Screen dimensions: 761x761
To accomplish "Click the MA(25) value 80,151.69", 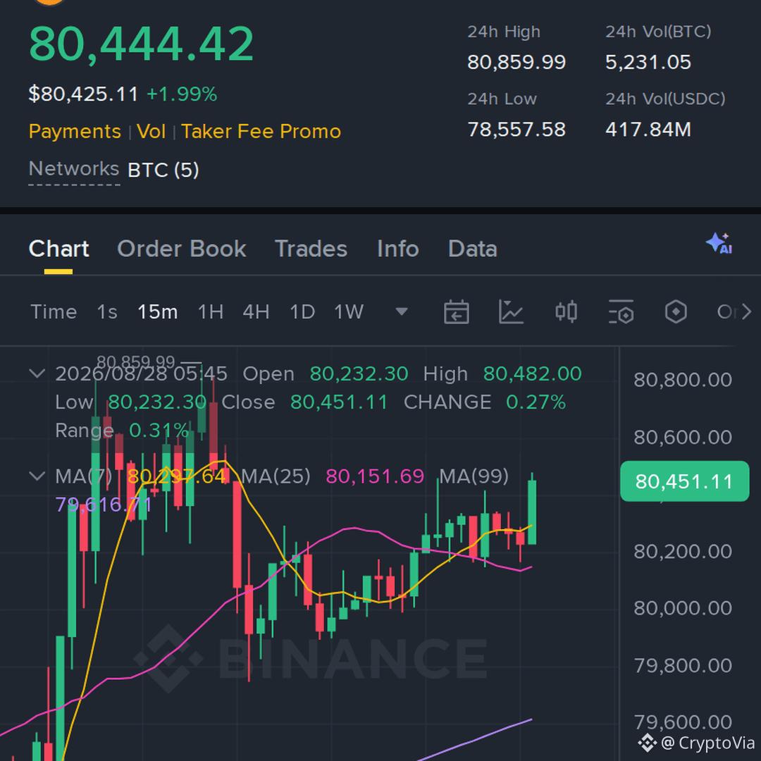I will (375, 476).
